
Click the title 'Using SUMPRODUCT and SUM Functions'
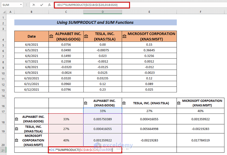point(95,23)
